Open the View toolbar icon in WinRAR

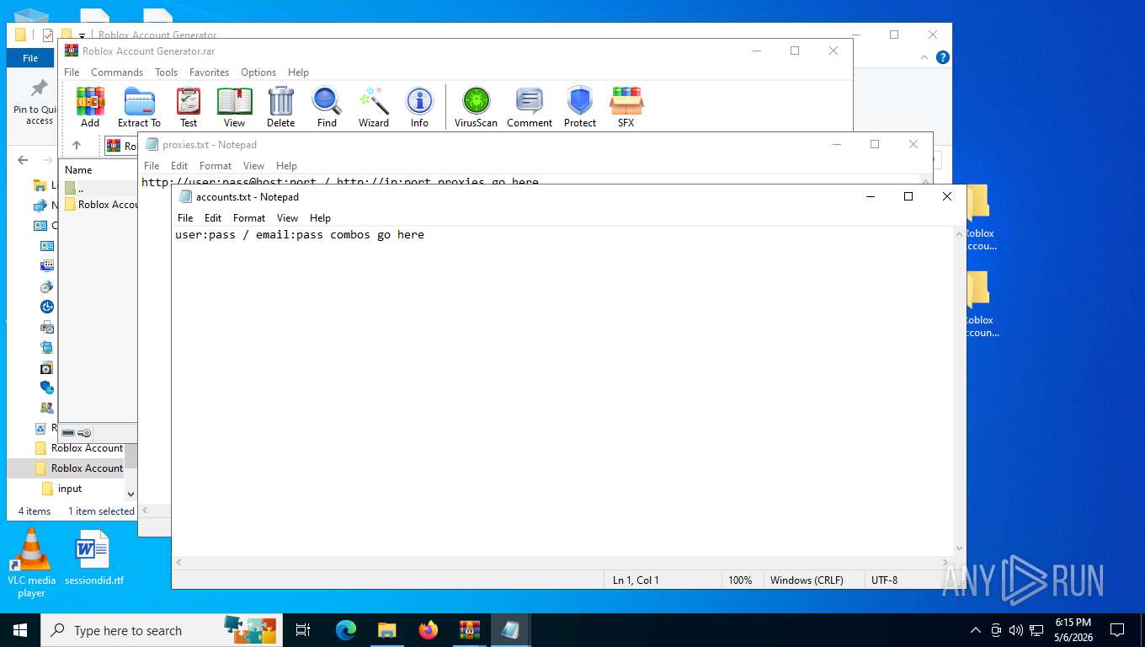235,107
